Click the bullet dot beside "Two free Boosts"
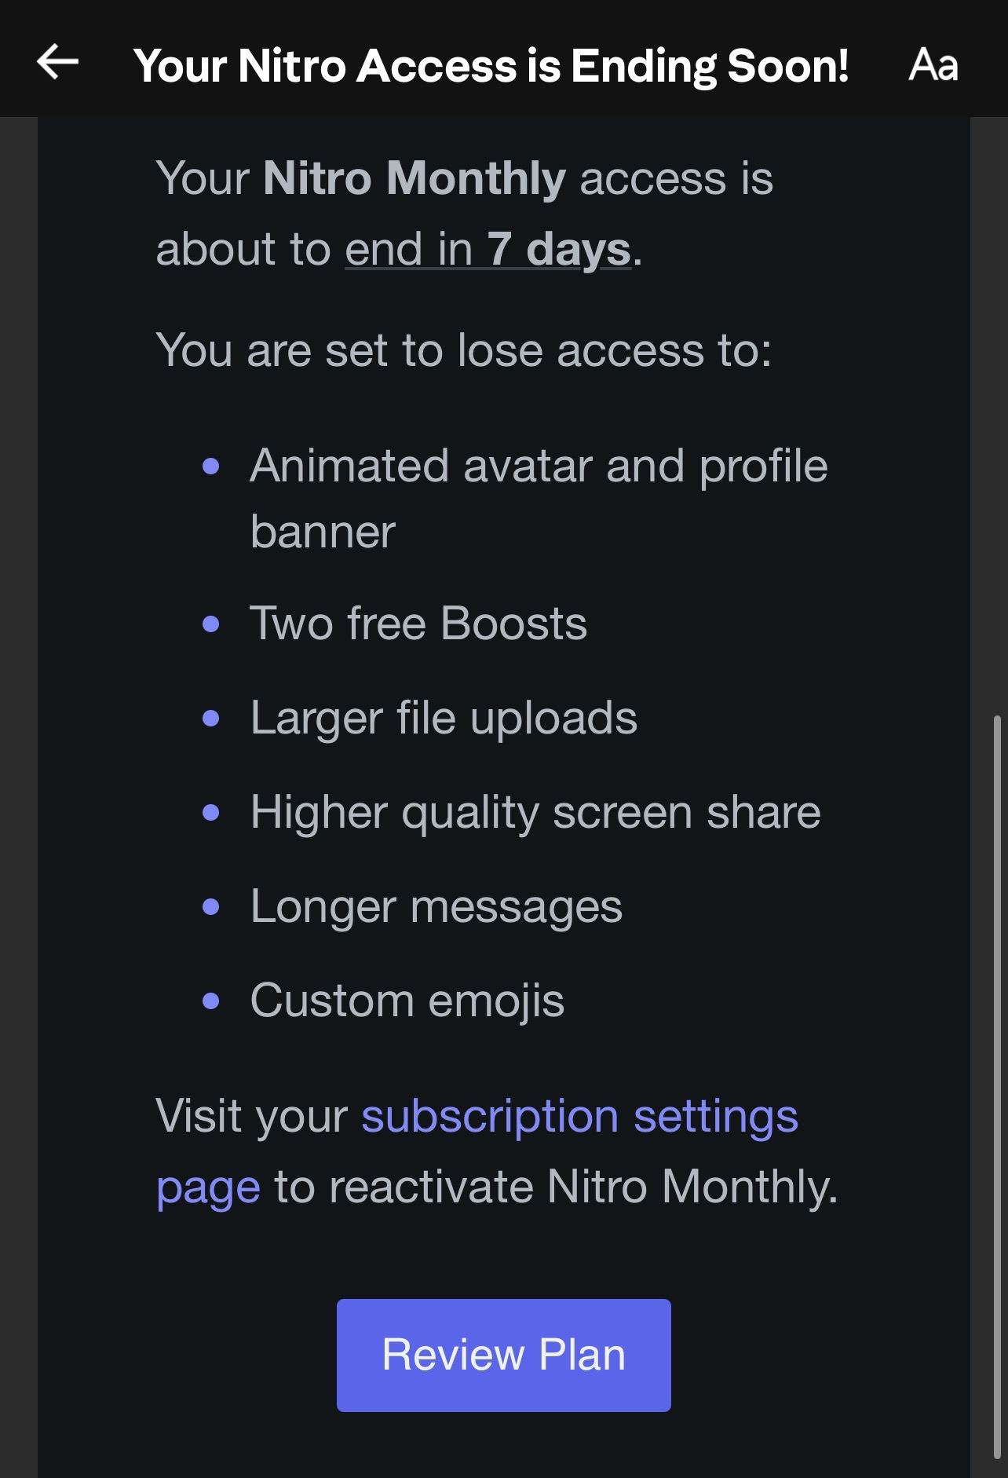 click(210, 624)
